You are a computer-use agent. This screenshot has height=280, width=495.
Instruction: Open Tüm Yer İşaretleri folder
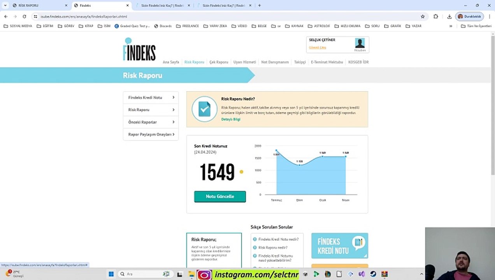tap(476, 26)
